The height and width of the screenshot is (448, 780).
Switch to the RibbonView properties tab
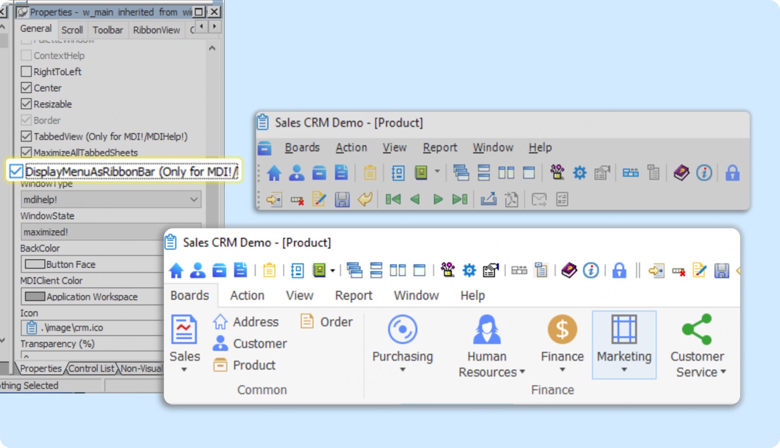coord(156,30)
